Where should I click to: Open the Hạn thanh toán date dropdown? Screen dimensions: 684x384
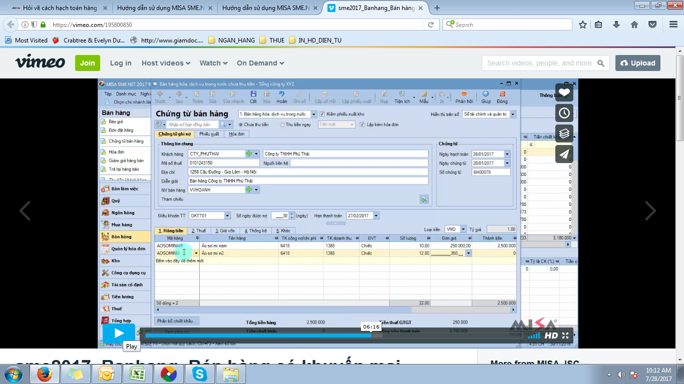(376, 215)
